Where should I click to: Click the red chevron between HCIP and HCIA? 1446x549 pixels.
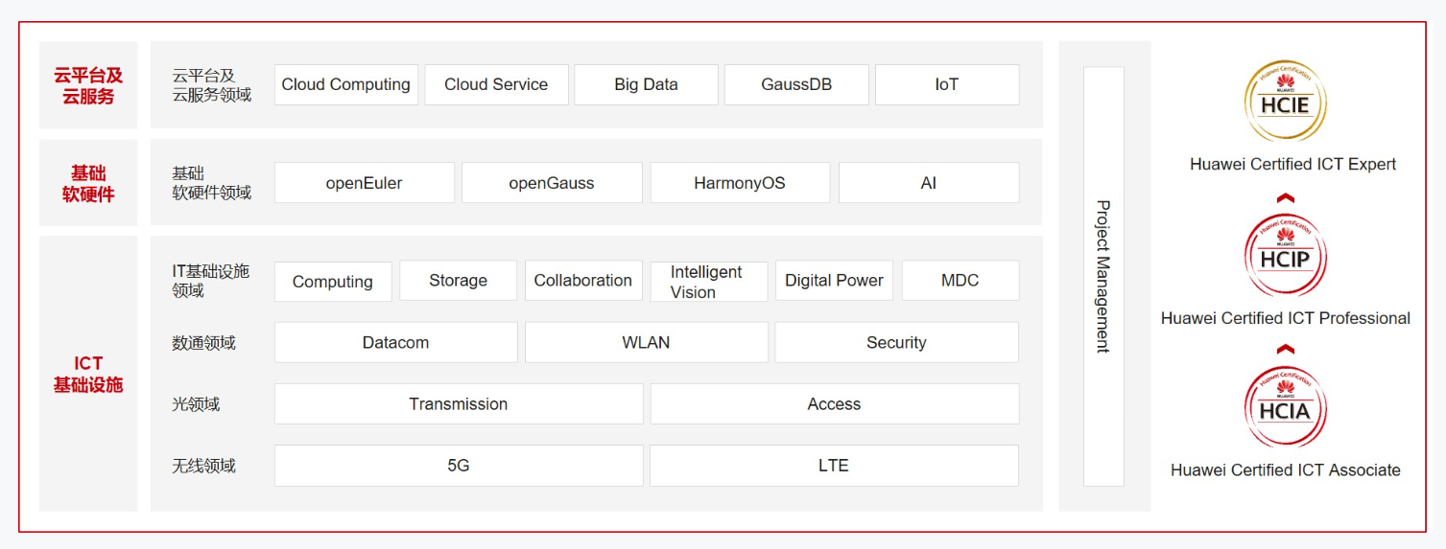coord(1286,350)
